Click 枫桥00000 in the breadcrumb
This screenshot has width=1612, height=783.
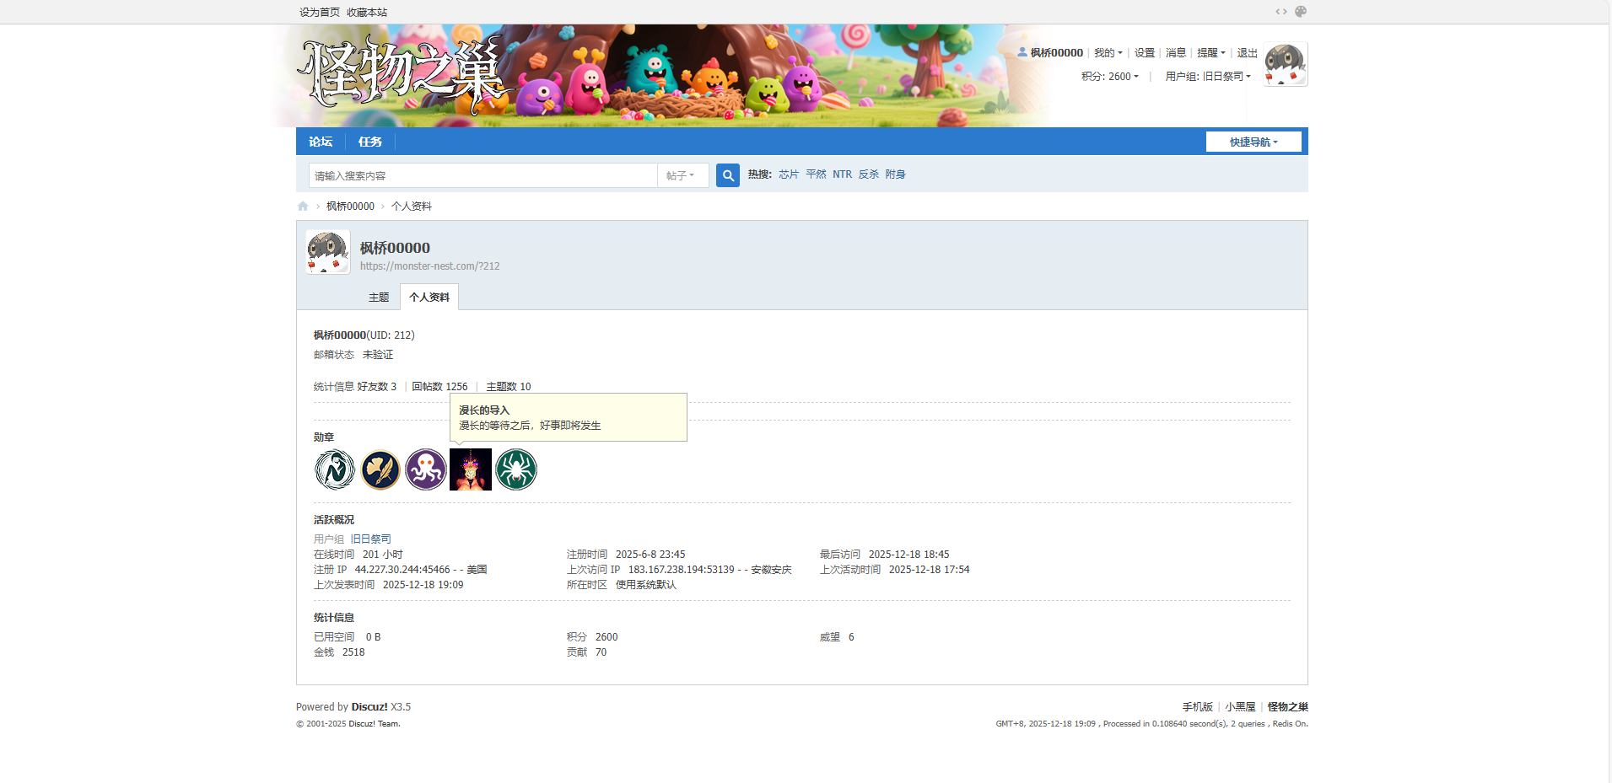pos(350,206)
